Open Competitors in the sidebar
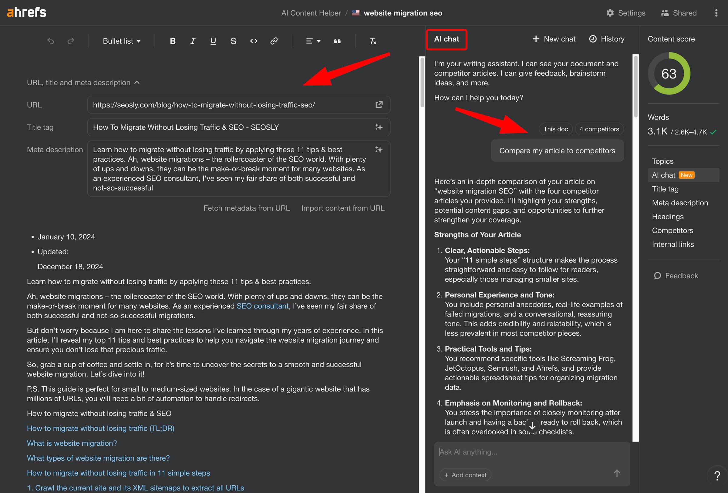 [672, 230]
